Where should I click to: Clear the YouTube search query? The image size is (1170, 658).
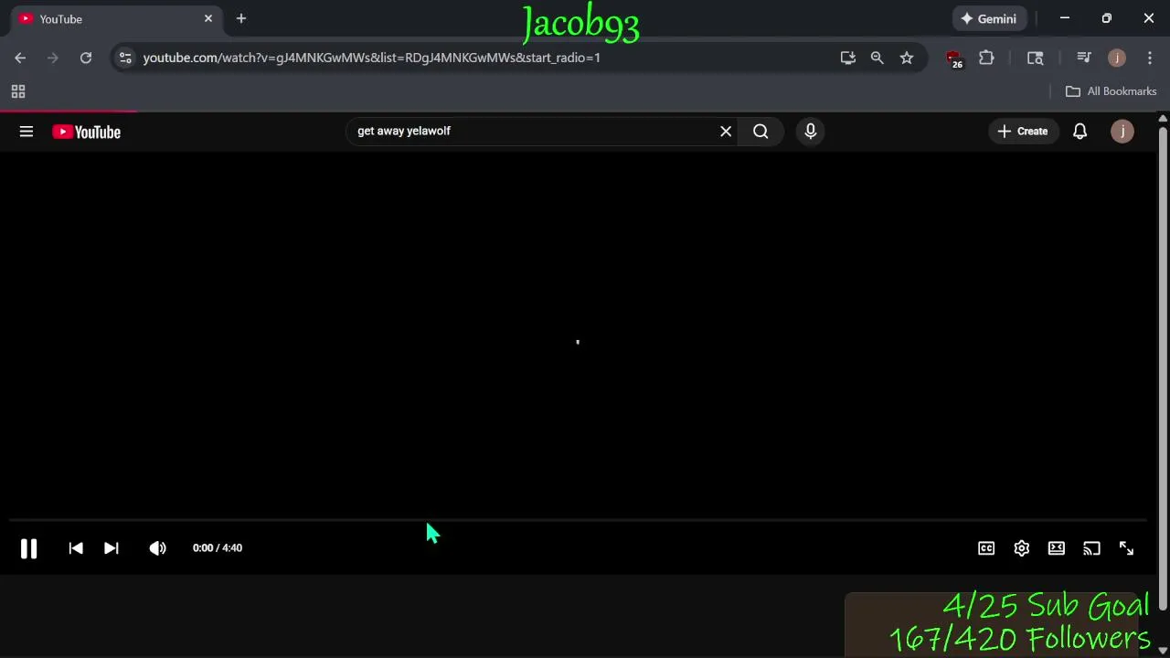[x=726, y=131]
